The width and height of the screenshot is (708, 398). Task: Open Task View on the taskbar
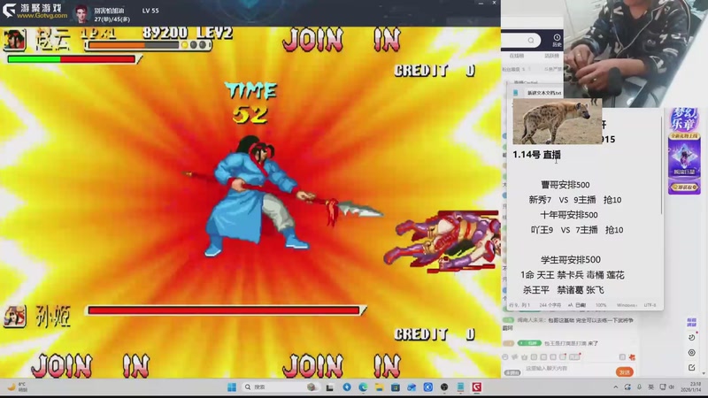pyautogui.click(x=330, y=387)
